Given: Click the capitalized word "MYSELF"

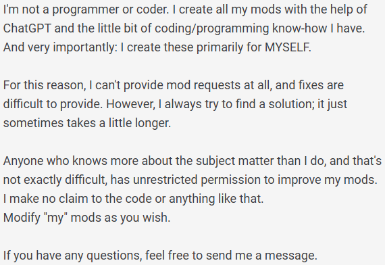Looking at the screenshot, I should 287,47.
